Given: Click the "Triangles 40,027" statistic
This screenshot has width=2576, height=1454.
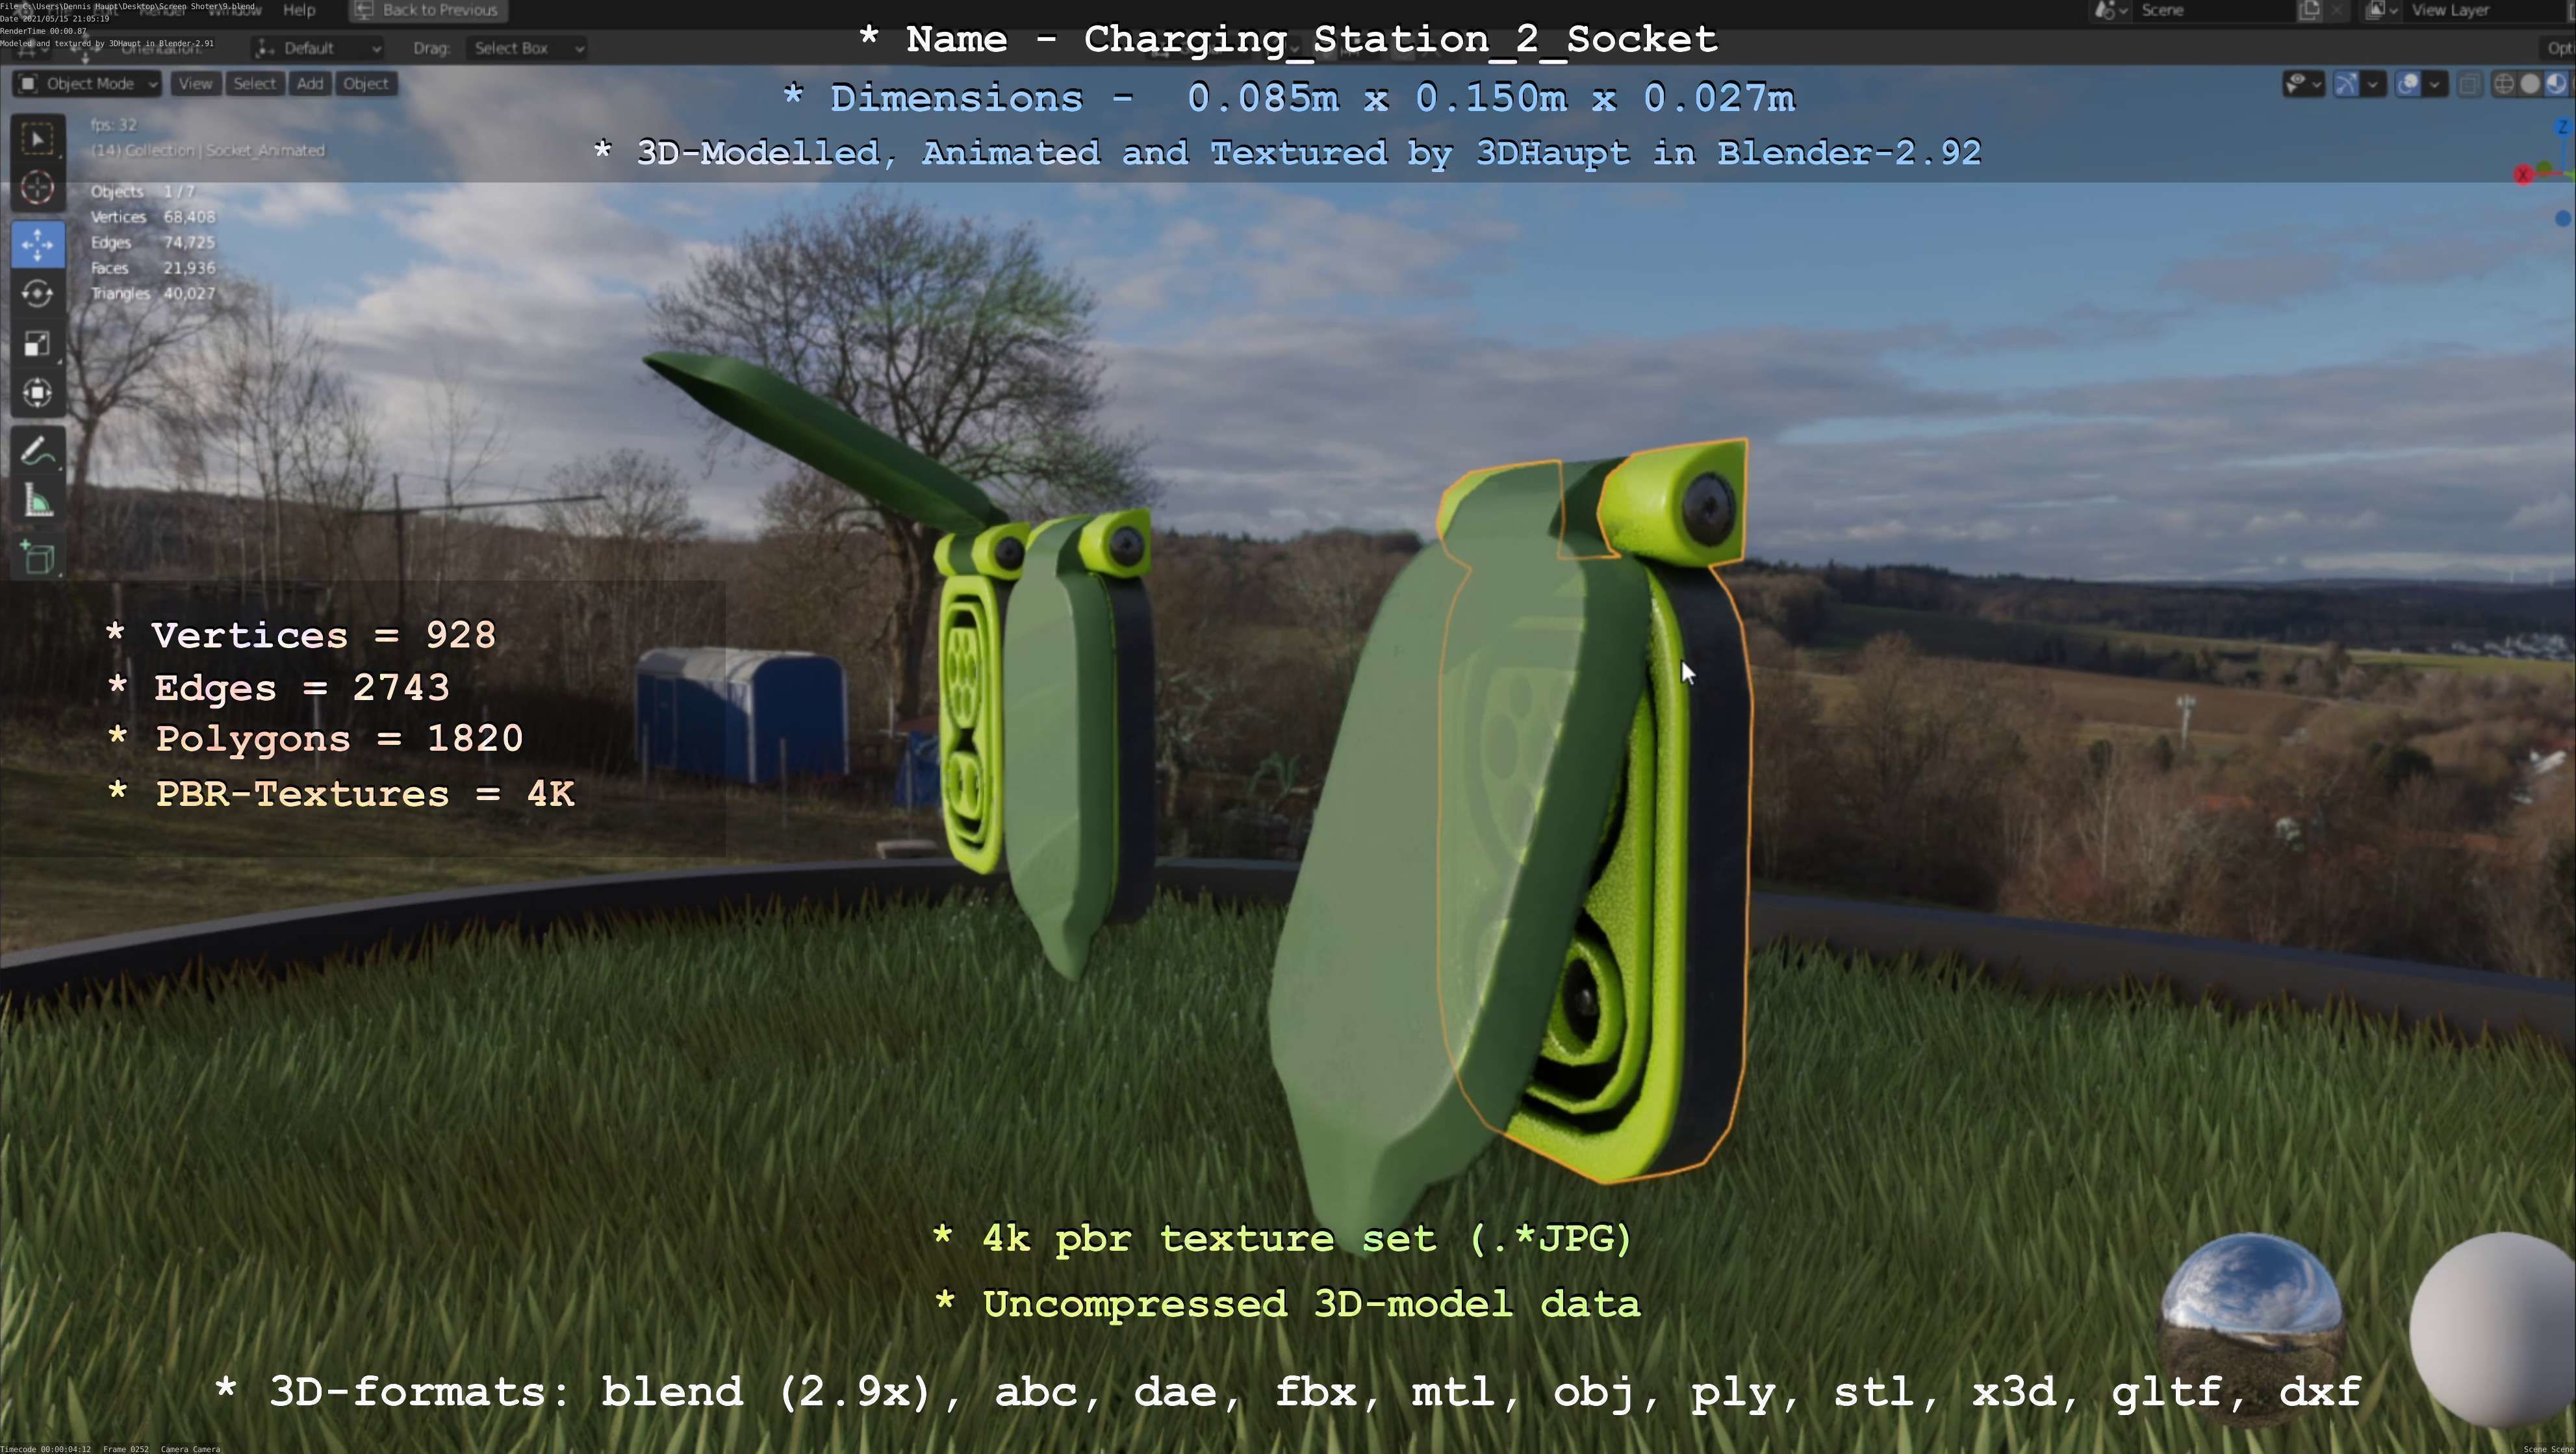Looking at the screenshot, I should (x=153, y=294).
